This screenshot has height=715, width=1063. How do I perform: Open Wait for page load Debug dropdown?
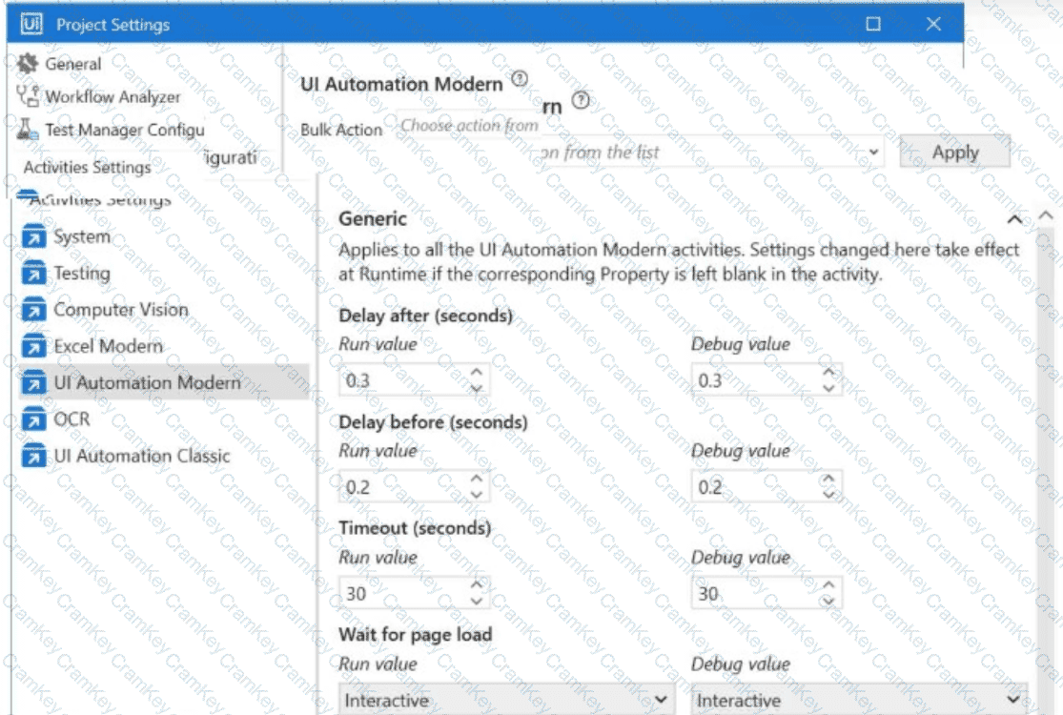tap(860, 699)
